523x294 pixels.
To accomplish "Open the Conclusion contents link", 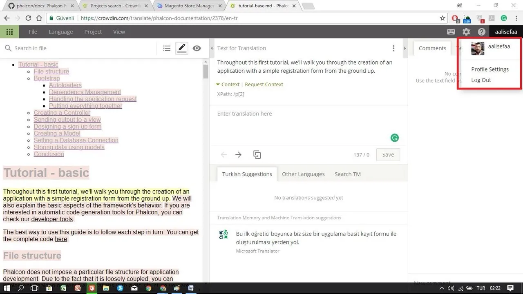I will (x=49, y=154).
